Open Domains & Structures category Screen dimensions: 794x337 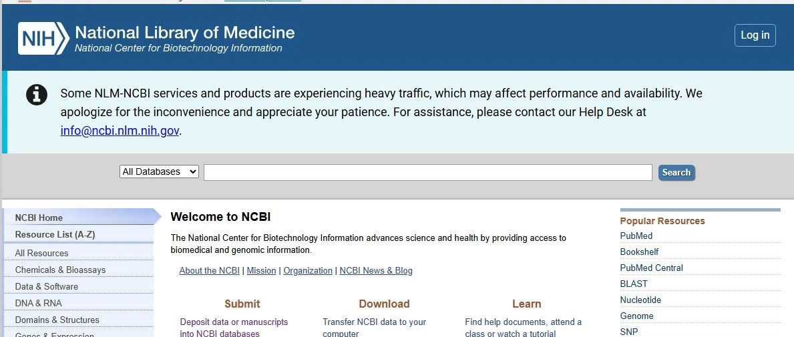pos(57,320)
